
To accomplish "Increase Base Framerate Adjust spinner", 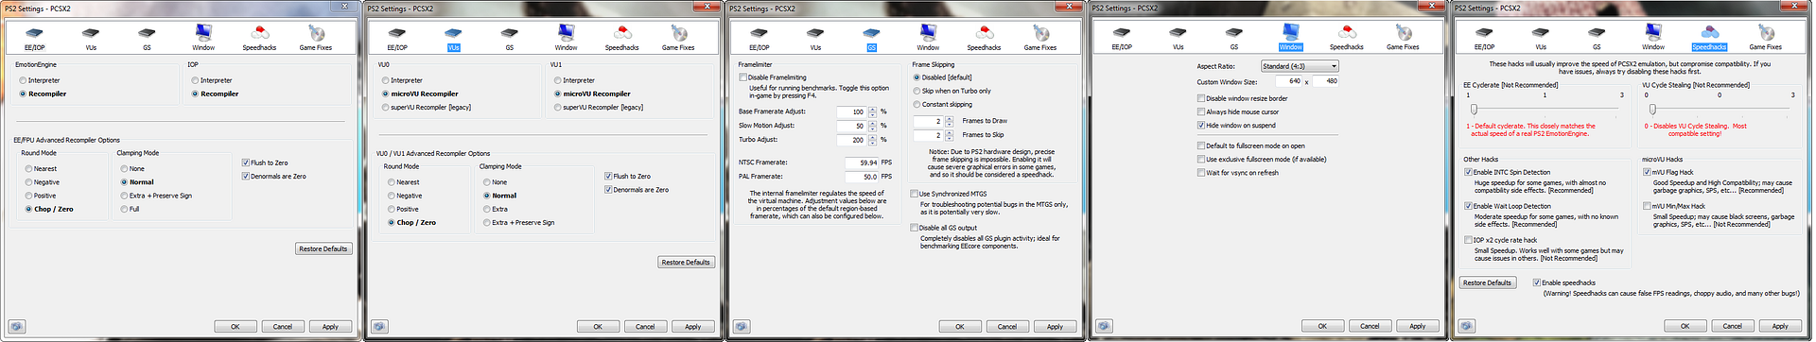I will 872,110.
